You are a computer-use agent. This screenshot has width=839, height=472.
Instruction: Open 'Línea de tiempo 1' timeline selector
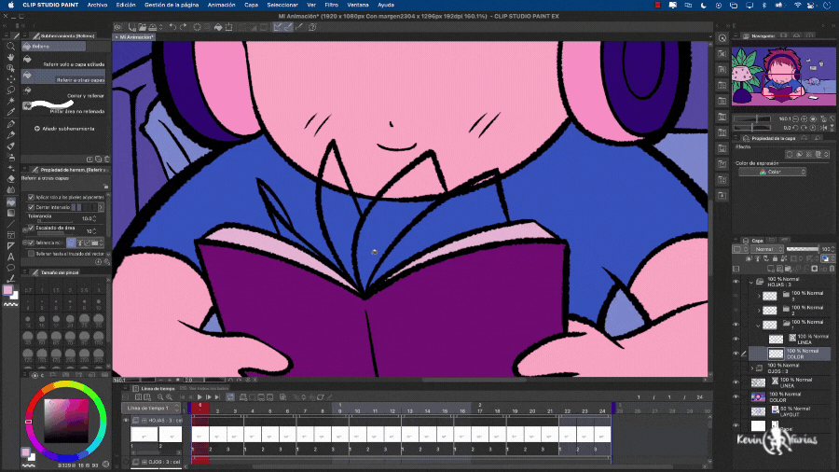click(153, 409)
